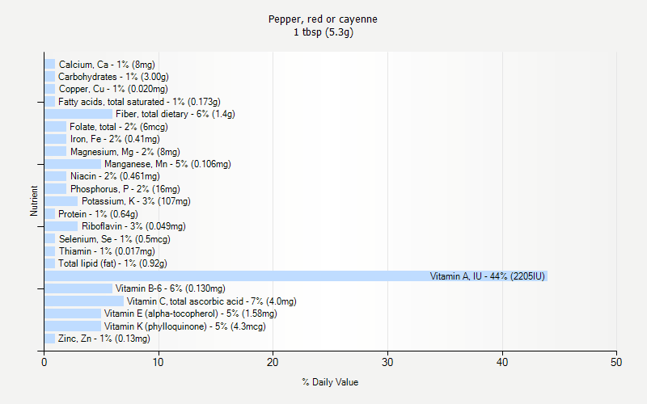Select the Fatty acids, total saturated label
This screenshot has height=404, width=647.
click(139, 102)
